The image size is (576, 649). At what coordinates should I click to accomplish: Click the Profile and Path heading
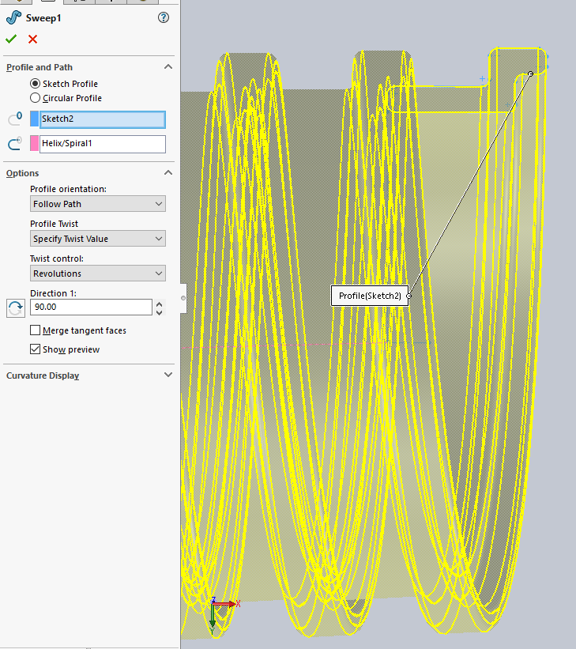40,67
